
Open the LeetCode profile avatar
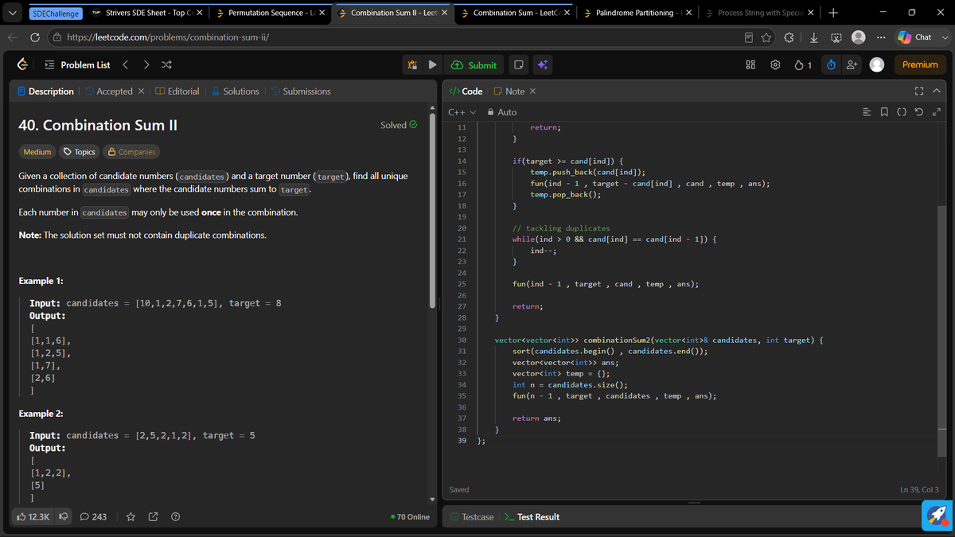[876, 65]
